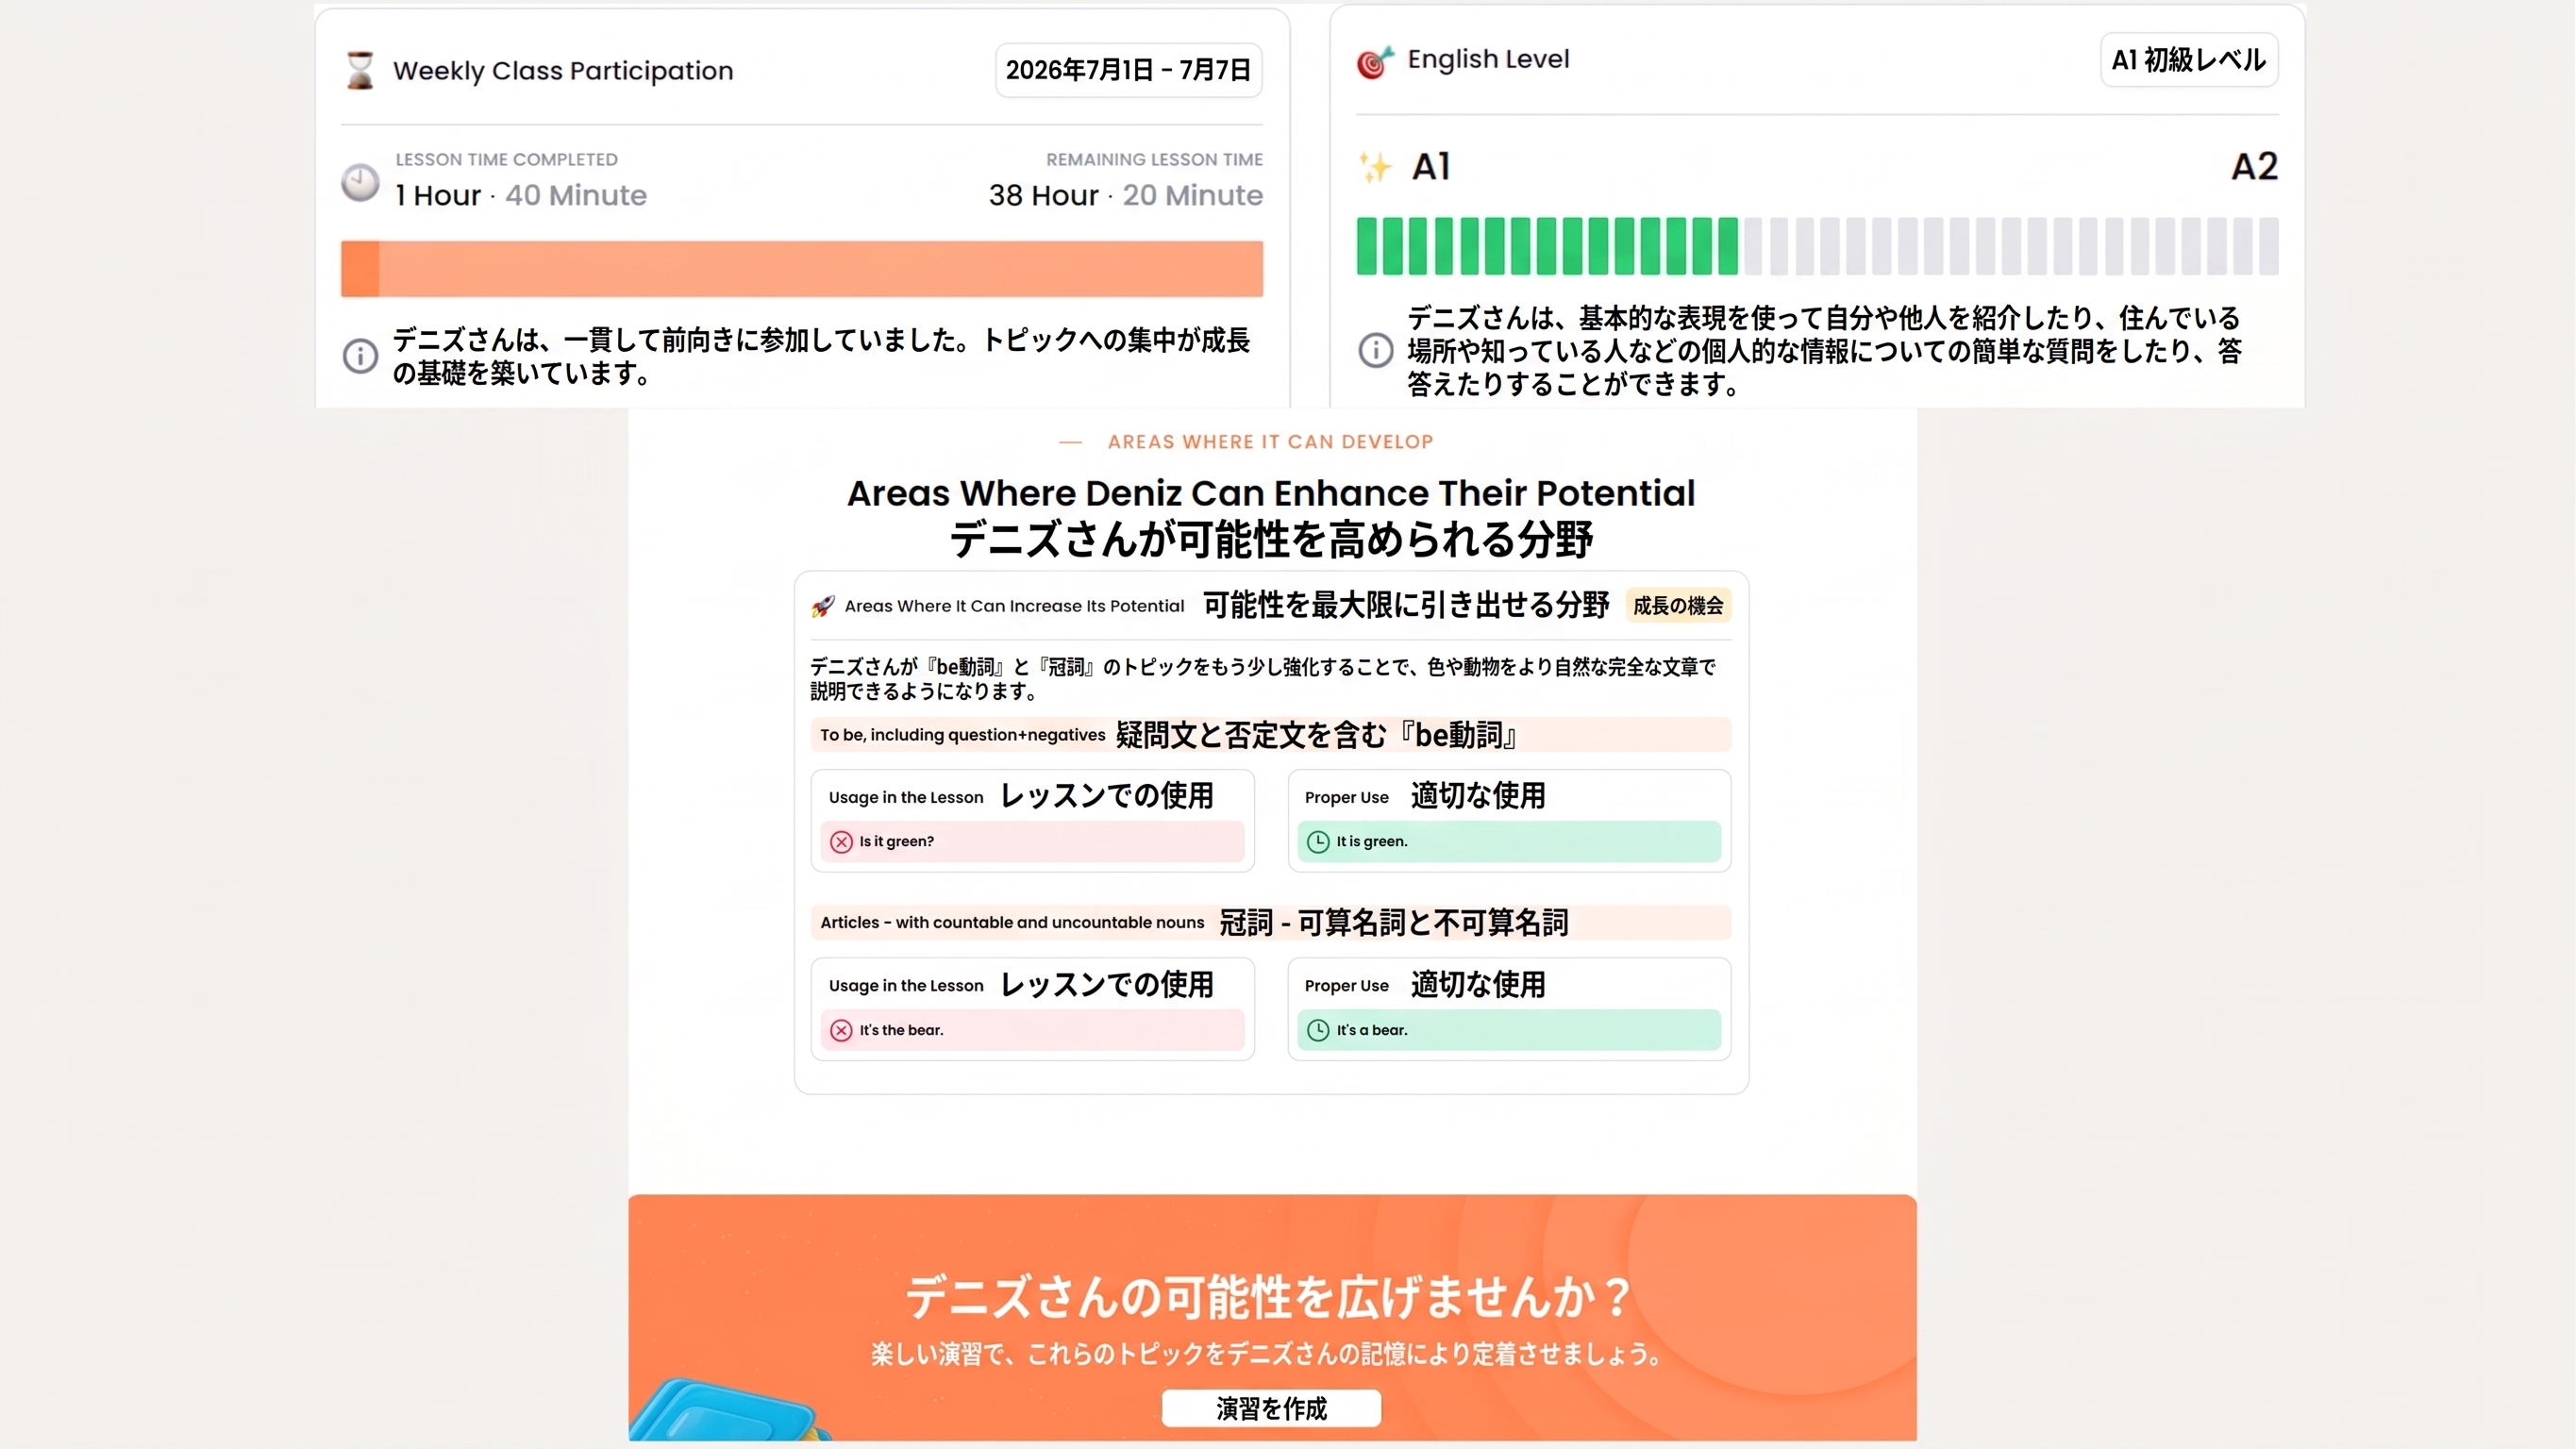Select the "Articles - with countable and uncountable nouns" row
Viewport: 2576px width, 1449px height.
pos(1270,922)
